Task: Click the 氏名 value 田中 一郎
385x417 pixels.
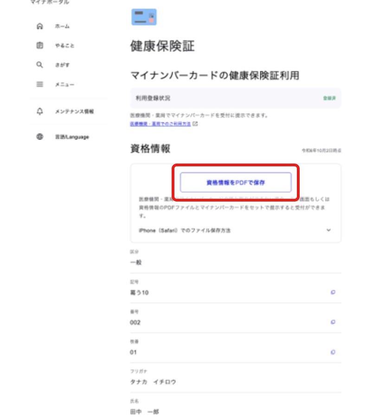Action: coord(144,411)
